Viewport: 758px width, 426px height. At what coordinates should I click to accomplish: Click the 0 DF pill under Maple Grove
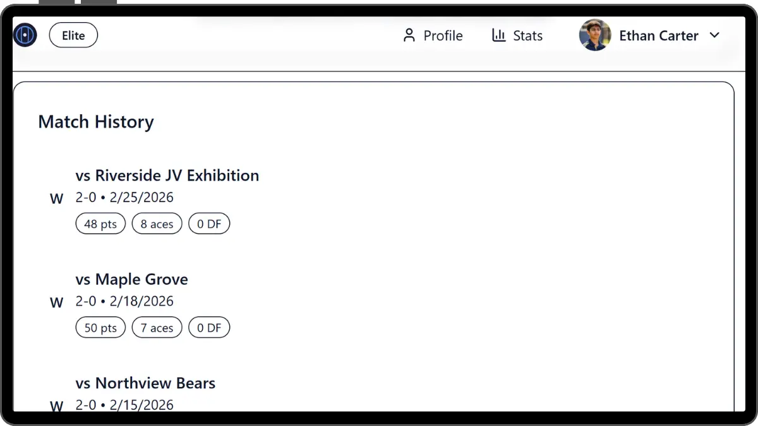click(x=209, y=328)
